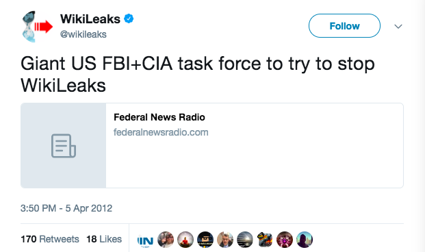Open the Federal News Radio card title
The image size is (425, 252).
point(159,117)
